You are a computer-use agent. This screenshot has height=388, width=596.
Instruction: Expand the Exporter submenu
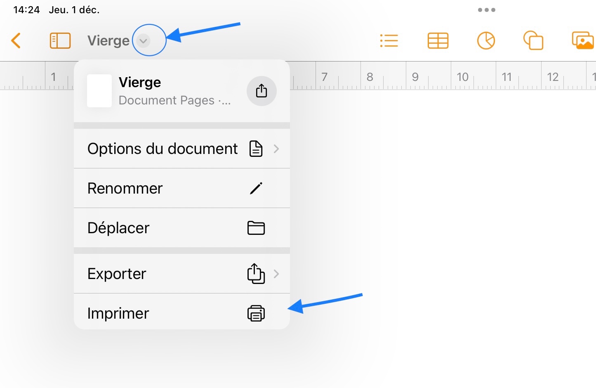pos(181,274)
